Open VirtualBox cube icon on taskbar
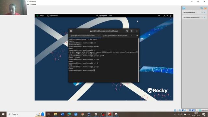This screenshot has width=208, height=117. (x=89, y=114)
